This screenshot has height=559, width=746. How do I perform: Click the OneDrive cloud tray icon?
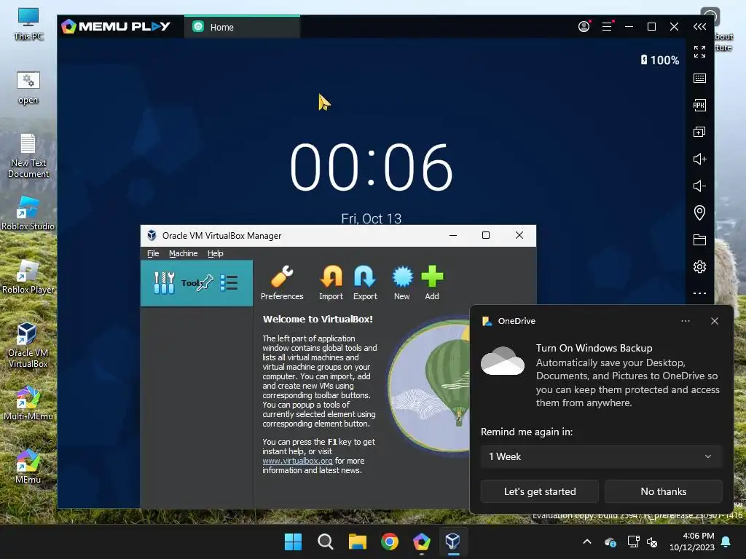(x=610, y=542)
